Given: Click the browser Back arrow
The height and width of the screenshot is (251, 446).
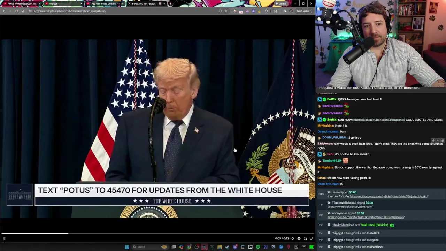Looking at the screenshot, I should pyautogui.click(x=4, y=11).
